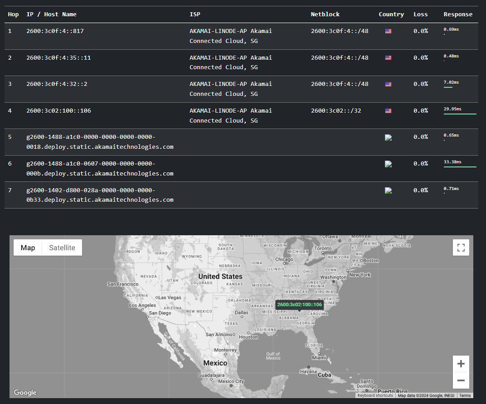This screenshot has width=486, height=404.
Task: Click the Loss column header
Action: tap(421, 14)
